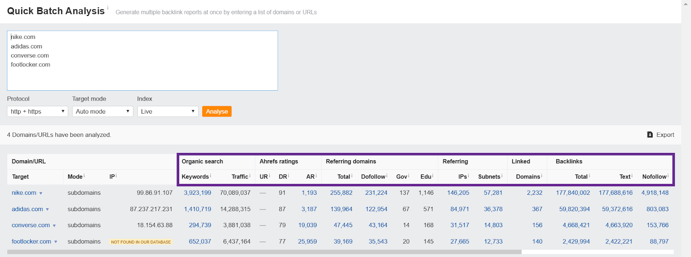
Task: Show info tooltip for UR column
Action: click(270, 175)
